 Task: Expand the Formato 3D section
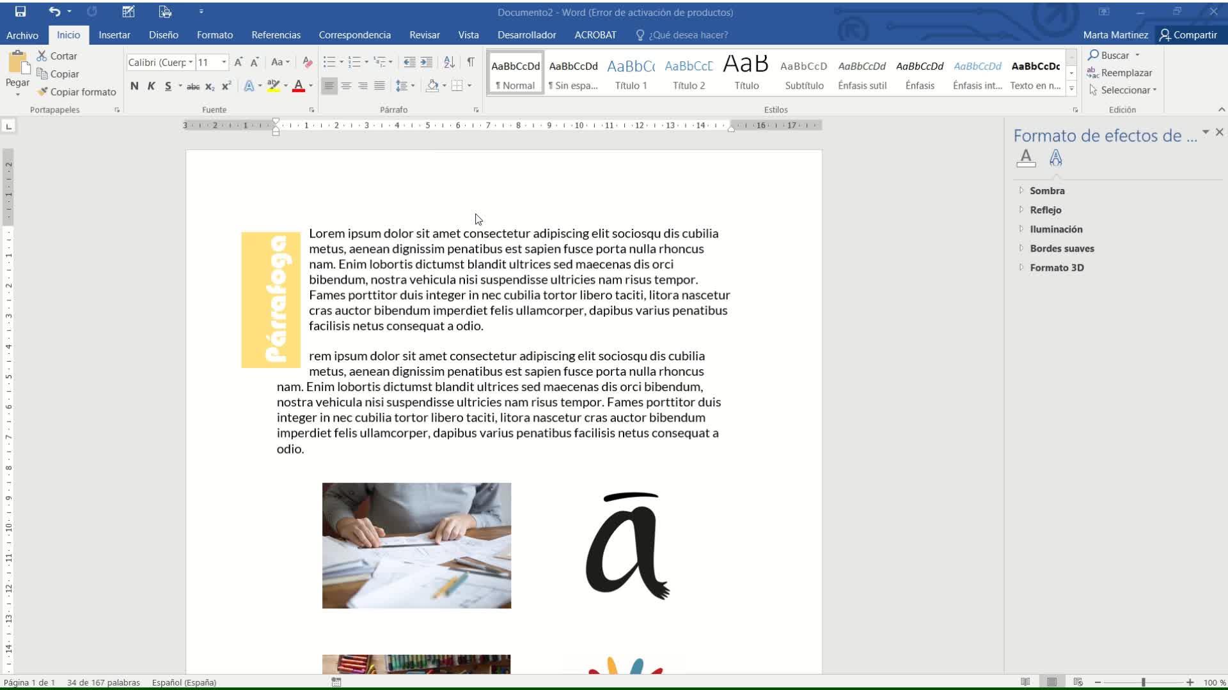(1057, 268)
